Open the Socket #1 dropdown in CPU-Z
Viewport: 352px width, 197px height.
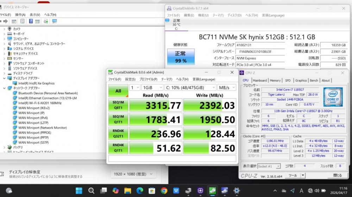[x=269, y=166]
